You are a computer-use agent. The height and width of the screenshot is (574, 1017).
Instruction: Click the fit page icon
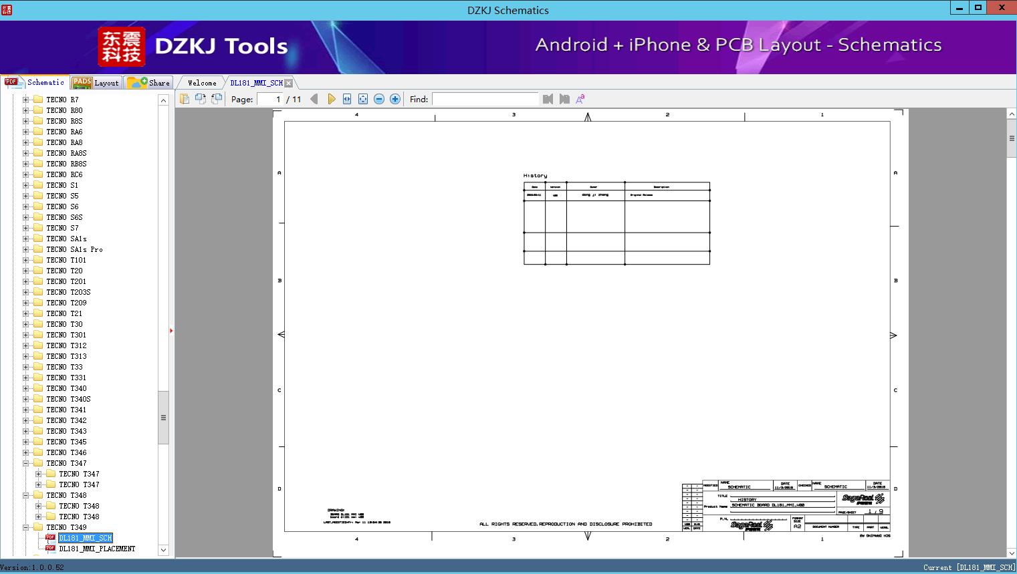point(363,99)
